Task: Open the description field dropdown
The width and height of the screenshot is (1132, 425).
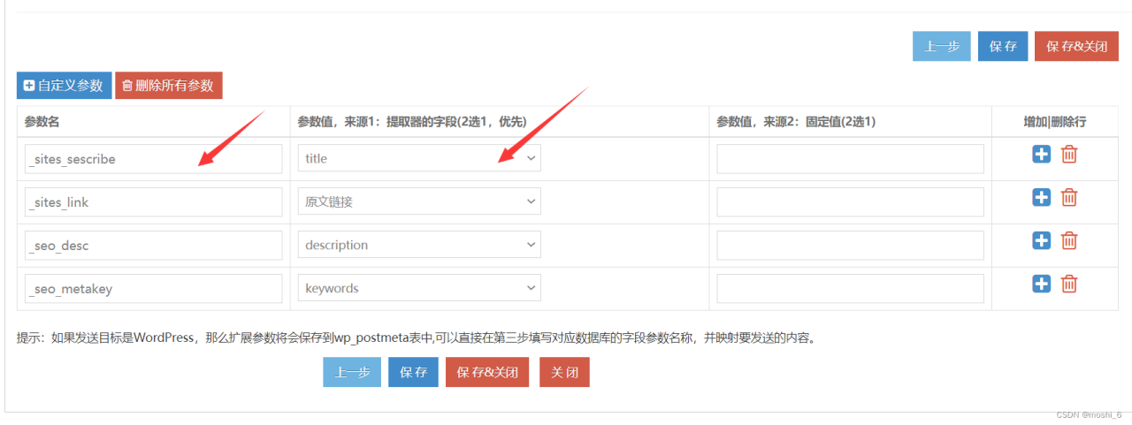Action: (419, 245)
